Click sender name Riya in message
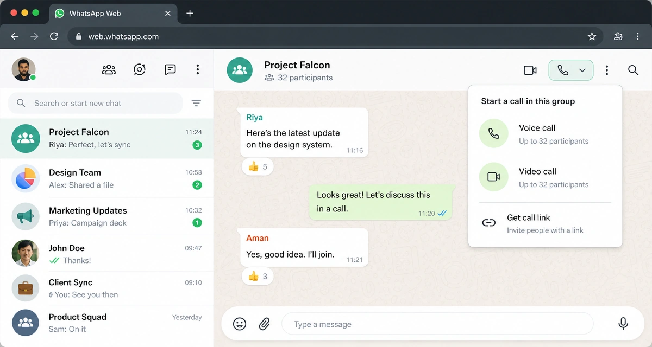652x347 pixels. (254, 117)
